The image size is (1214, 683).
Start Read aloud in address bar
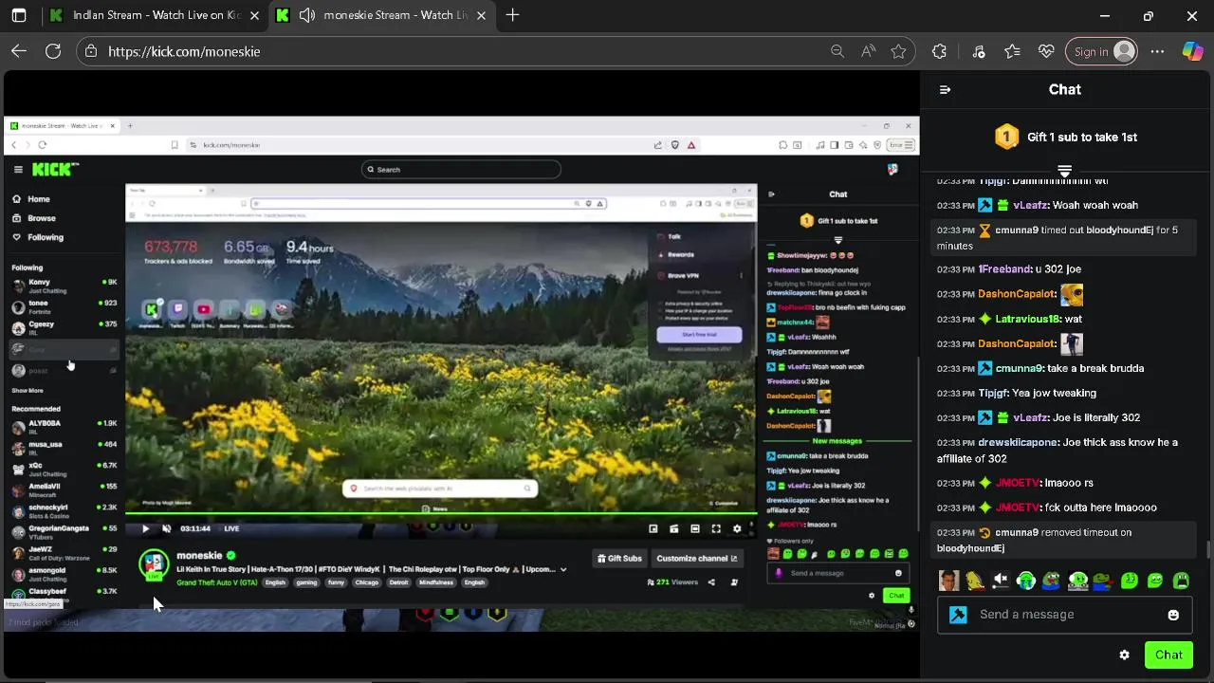[x=868, y=51]
